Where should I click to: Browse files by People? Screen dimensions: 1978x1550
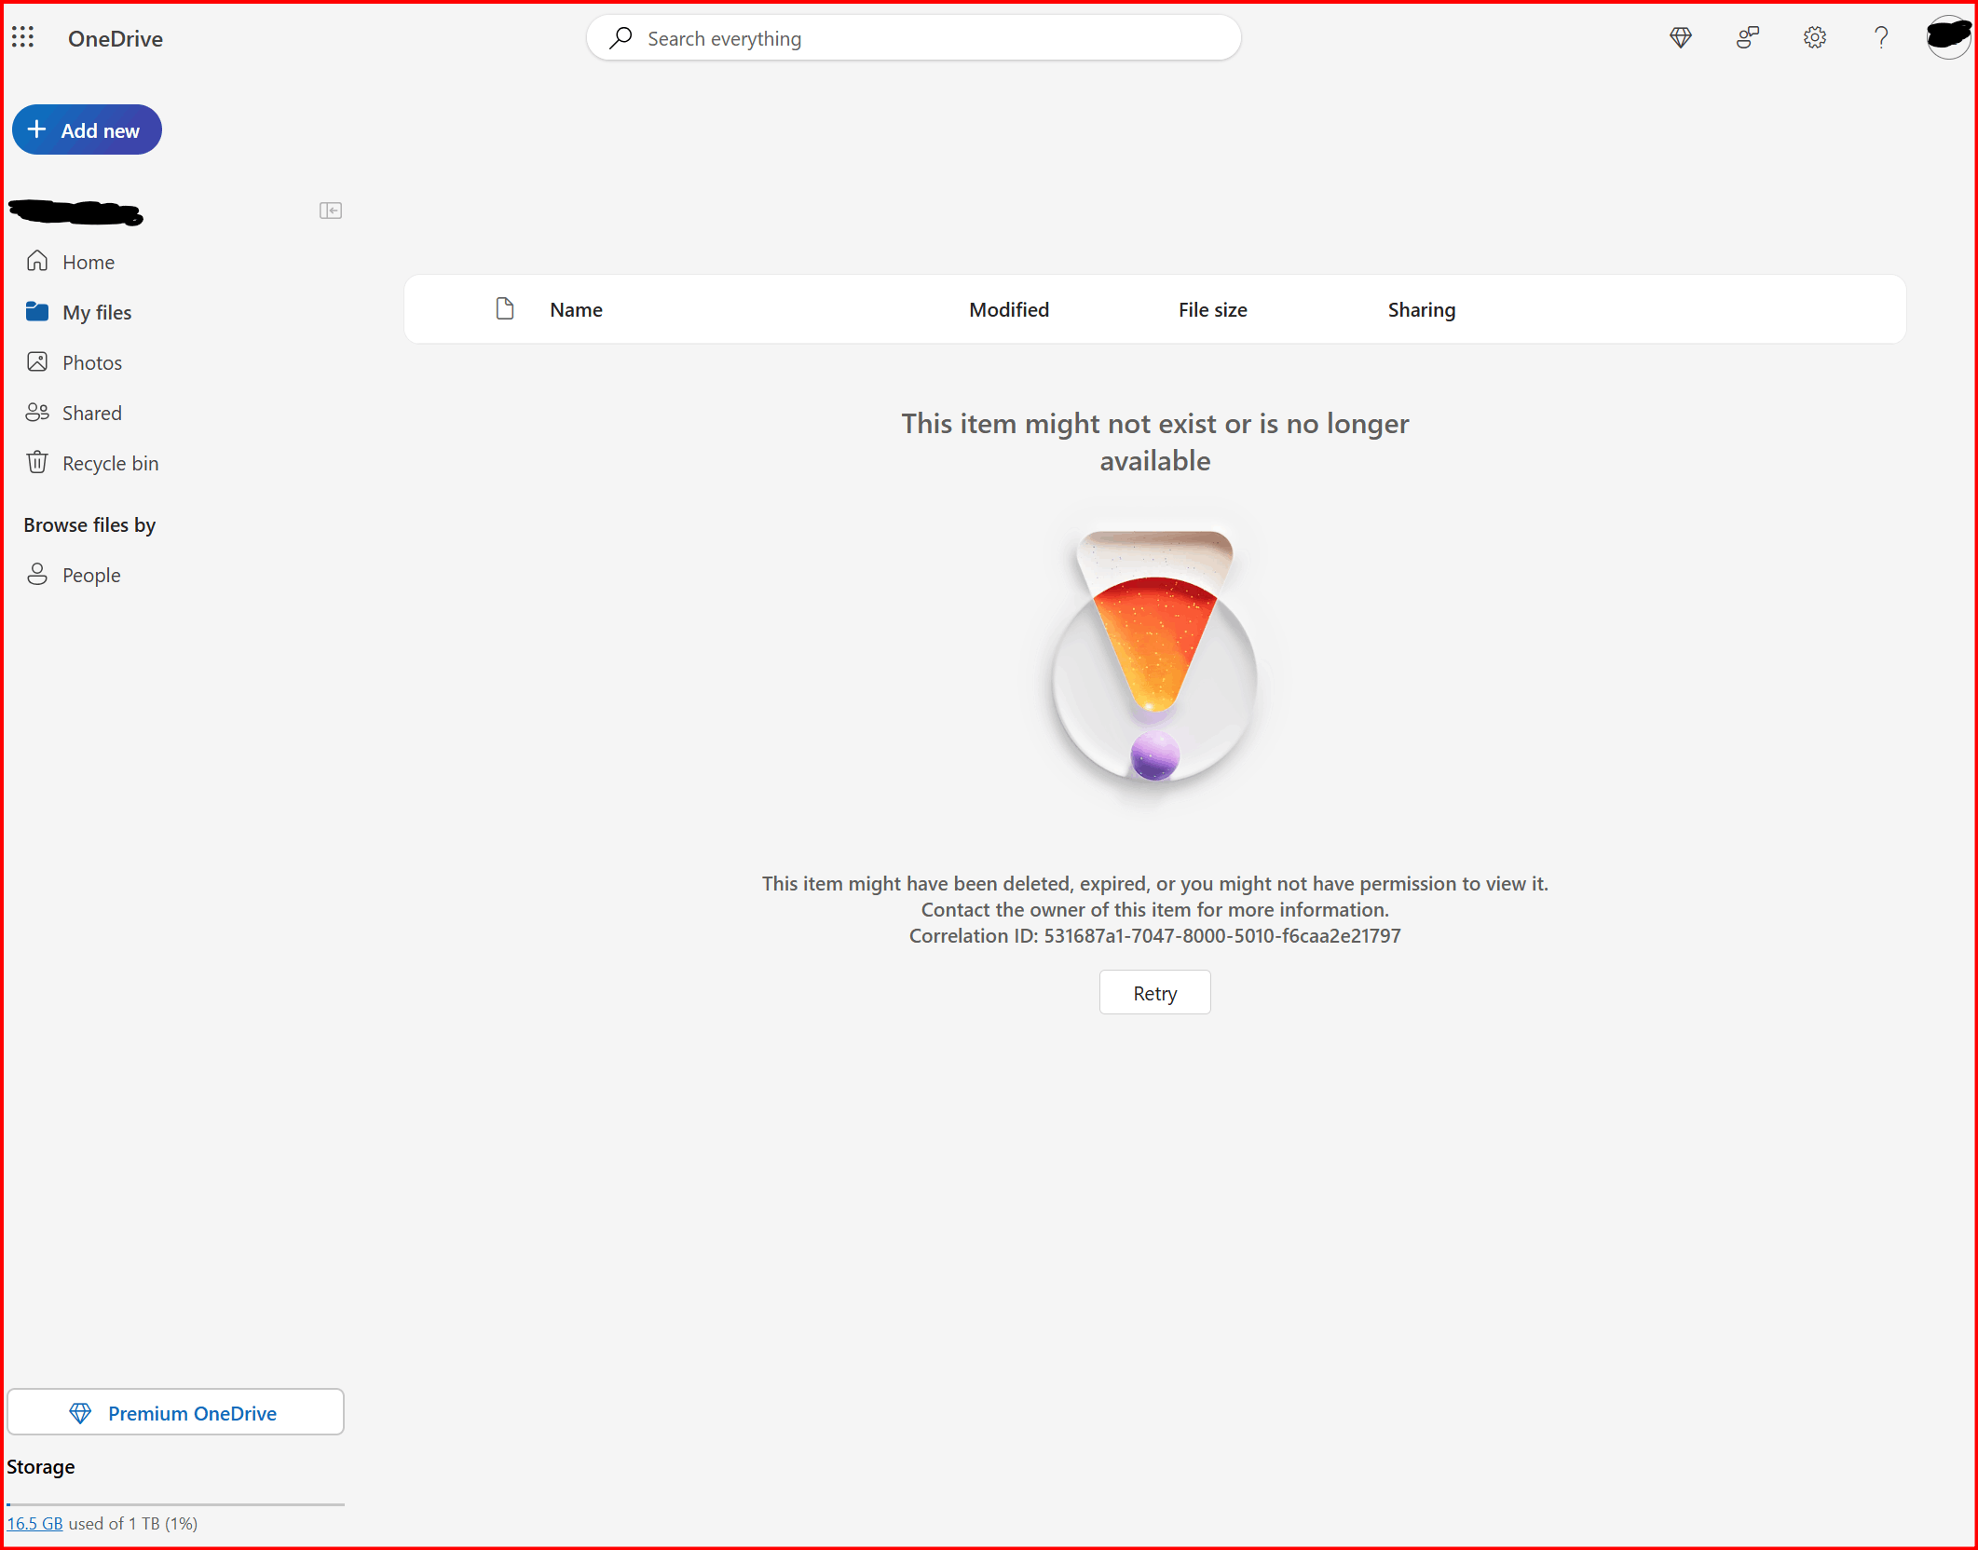[90, 576]
